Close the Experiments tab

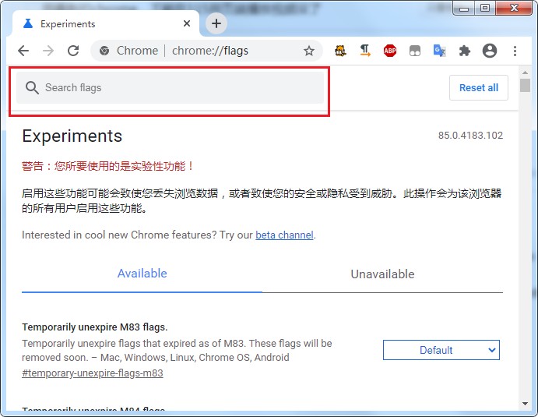pos(187,23)
